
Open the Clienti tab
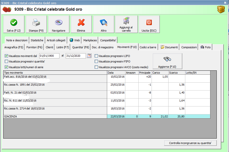click(49, 47)
